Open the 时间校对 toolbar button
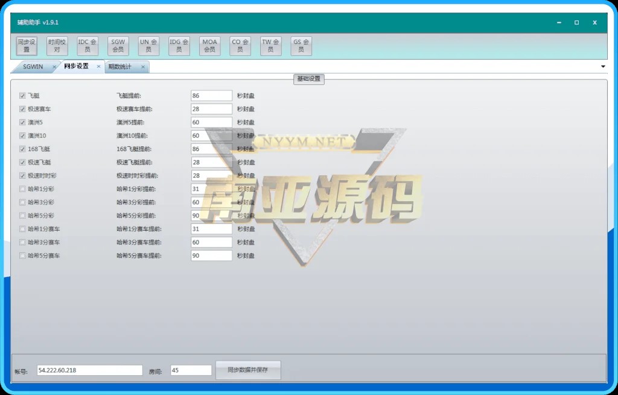The image size is (618, 395). (x=57, y=46)
